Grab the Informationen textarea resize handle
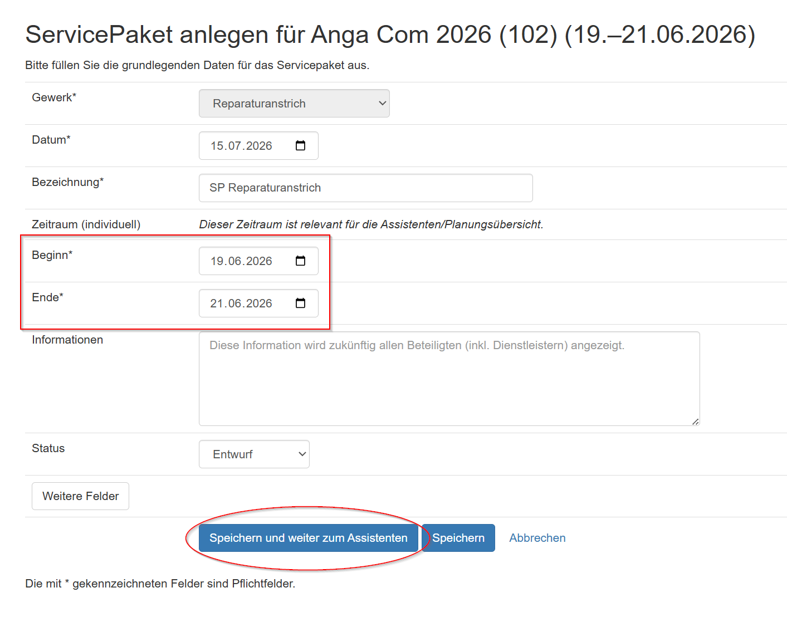This screenshot has width=787, height=617. (695, 422)
